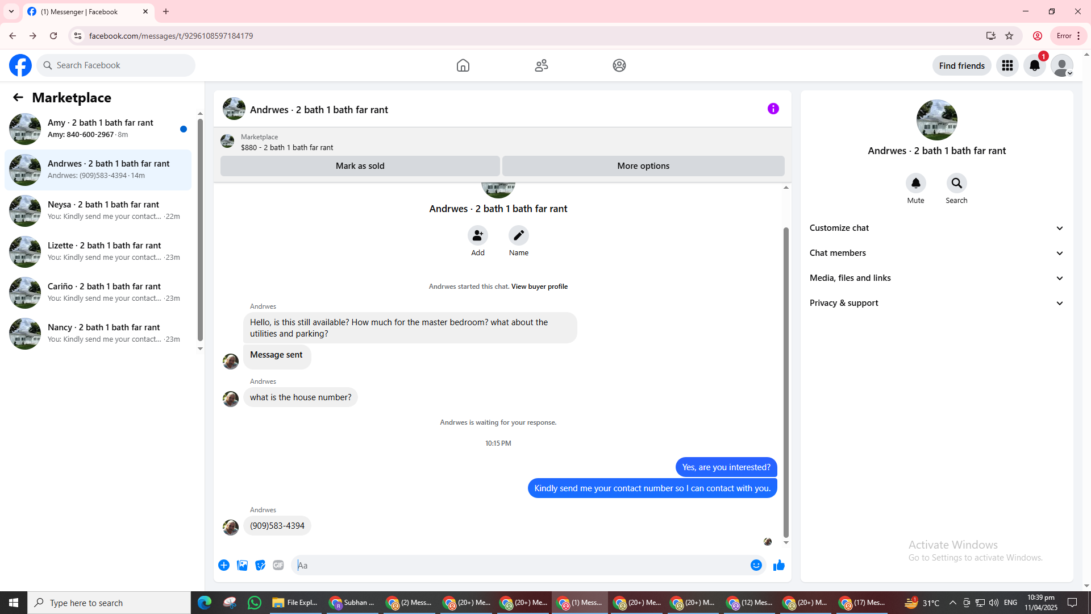
Task: Click the Add people icon in chat
Action: point(478,235)
